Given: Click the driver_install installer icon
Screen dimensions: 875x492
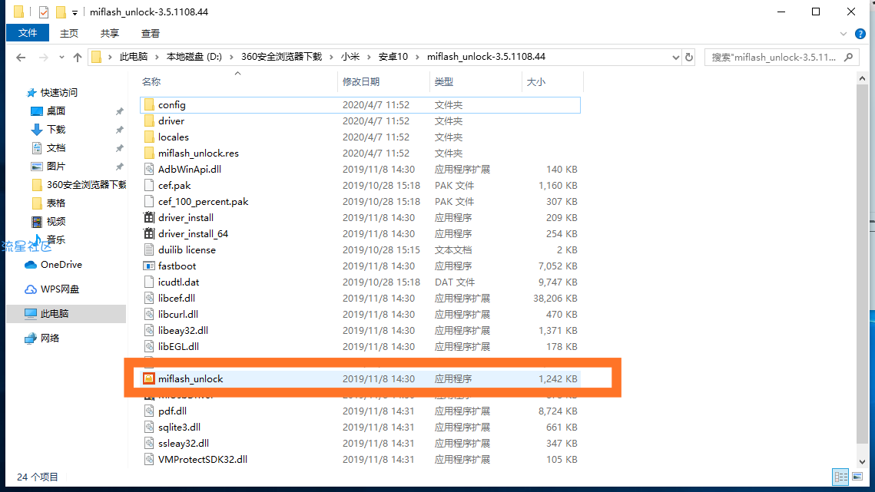Looking at the screenshot, I should click(x=148, y=217).
